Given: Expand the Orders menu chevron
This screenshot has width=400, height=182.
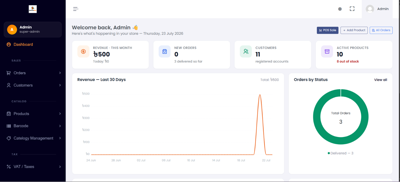Looking at the screenshot, I should [60, 73].
